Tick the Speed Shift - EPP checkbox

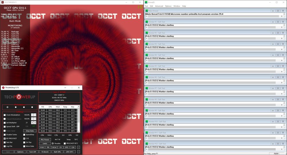tap(5, 127)
